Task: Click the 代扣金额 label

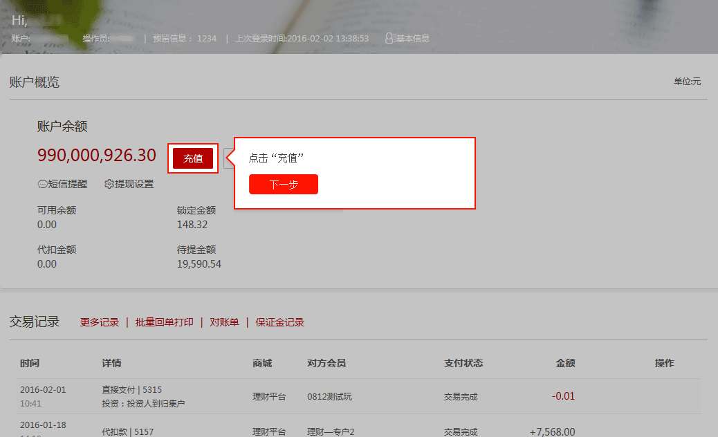Action: (x=57, y=250)
